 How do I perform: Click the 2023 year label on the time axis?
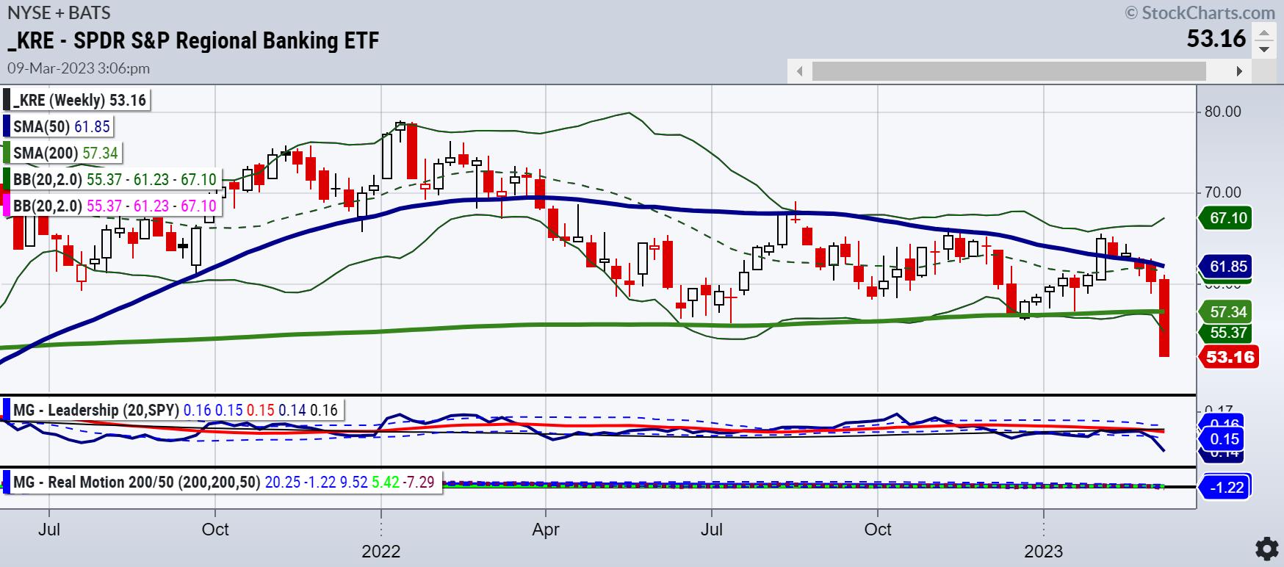tap(1044, 551)
